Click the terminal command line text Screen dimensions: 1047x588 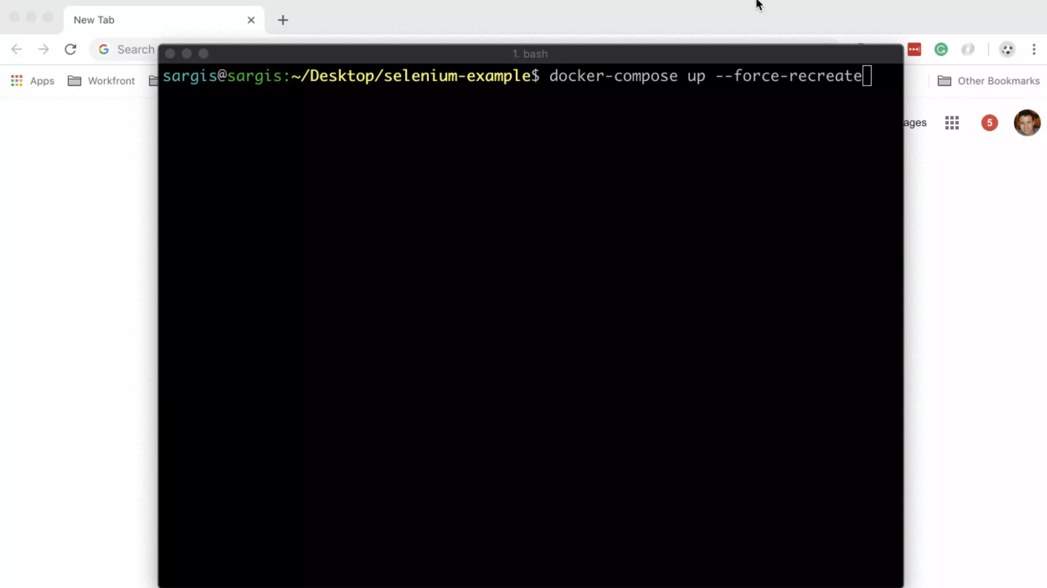tap(705, 76)
